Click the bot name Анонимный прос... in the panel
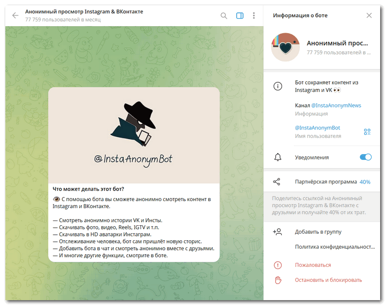The width and height of the screenshot is (386, 306). [x=337, y=43]
